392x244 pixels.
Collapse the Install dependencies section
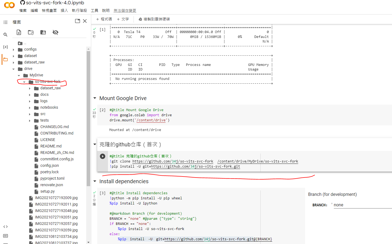coord(95,181)
